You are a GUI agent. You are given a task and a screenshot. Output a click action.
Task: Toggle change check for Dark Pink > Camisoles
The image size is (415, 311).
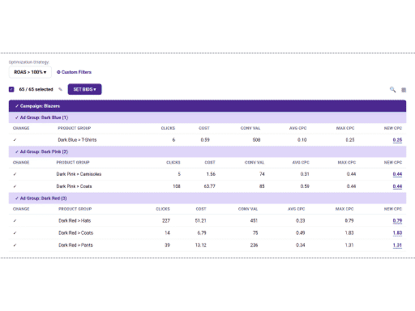click(x=15, y=174)
